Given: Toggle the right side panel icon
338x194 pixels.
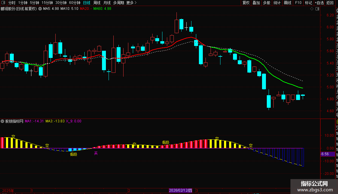Looking at the screenshot, I should 317,9.
